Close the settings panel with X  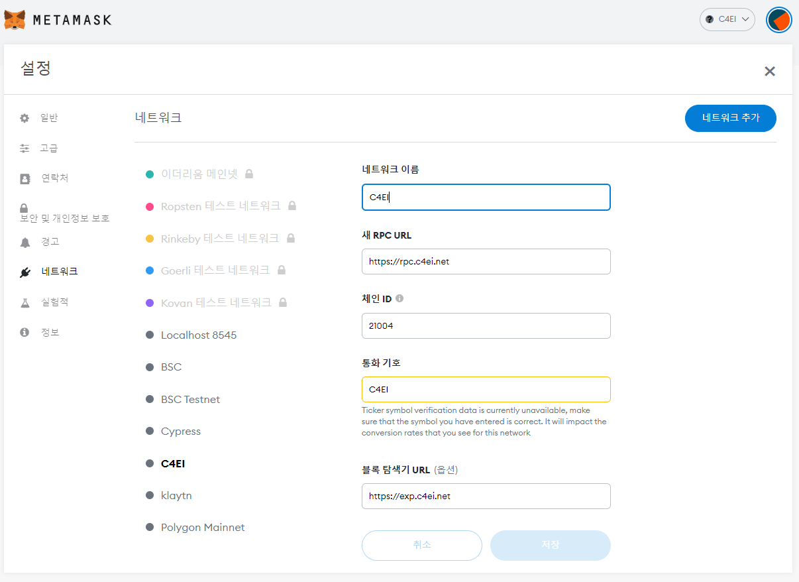coord(769,71)
